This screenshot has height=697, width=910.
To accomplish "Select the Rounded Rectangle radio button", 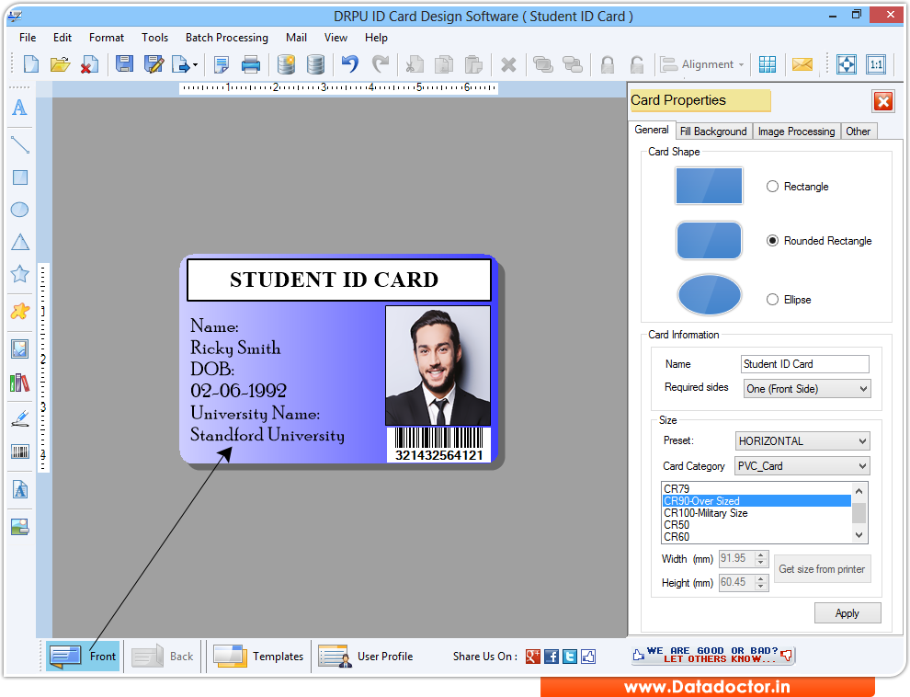I will click(x=772, y=240).
